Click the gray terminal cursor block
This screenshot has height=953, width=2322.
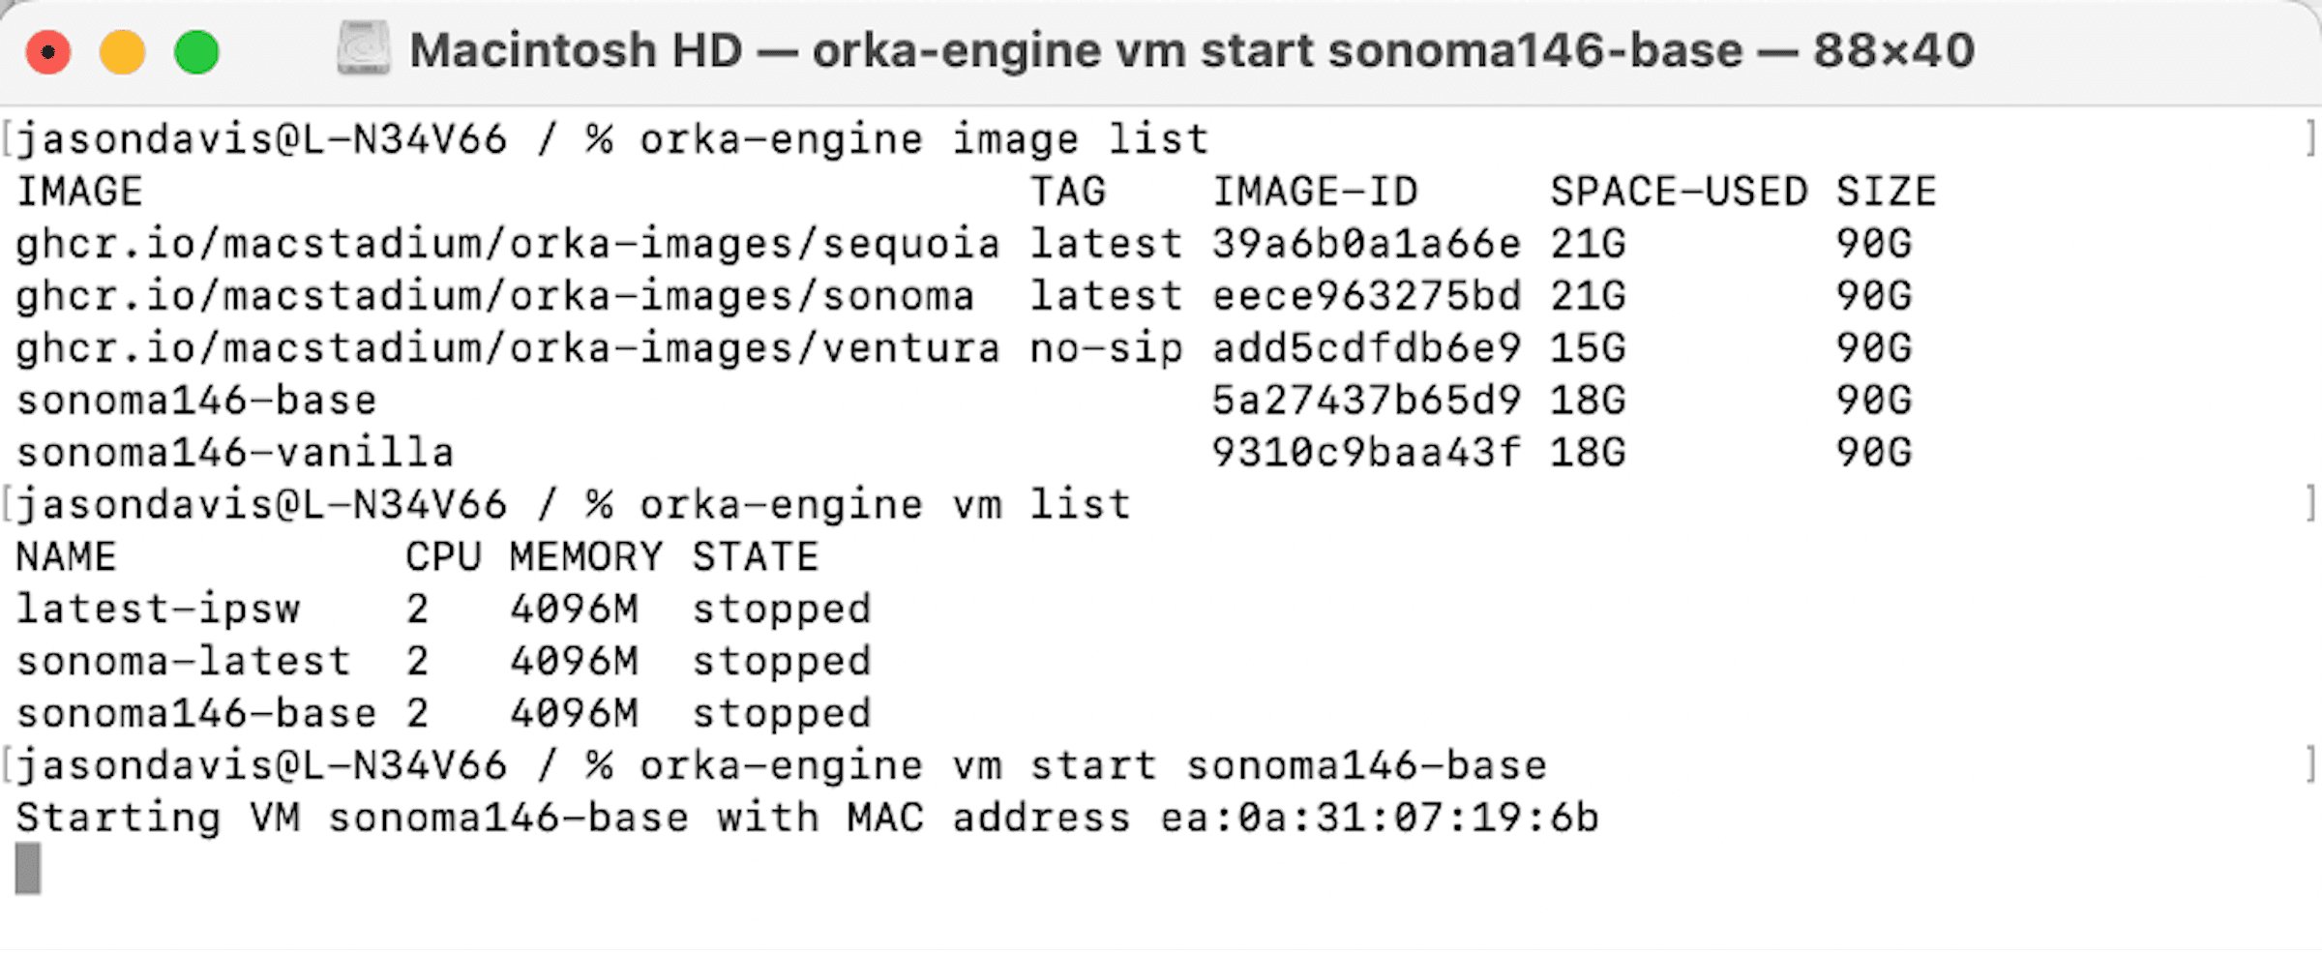tap(28, 869)
